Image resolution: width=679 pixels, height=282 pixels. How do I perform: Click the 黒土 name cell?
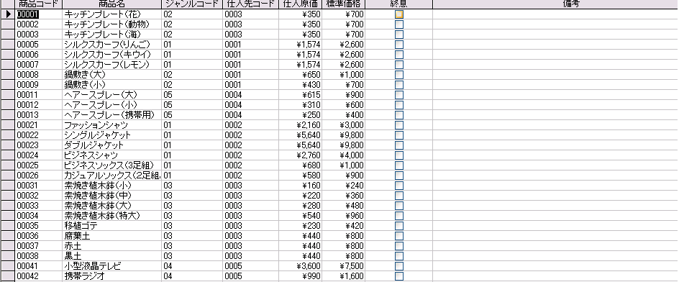click(x=111, y=255)
